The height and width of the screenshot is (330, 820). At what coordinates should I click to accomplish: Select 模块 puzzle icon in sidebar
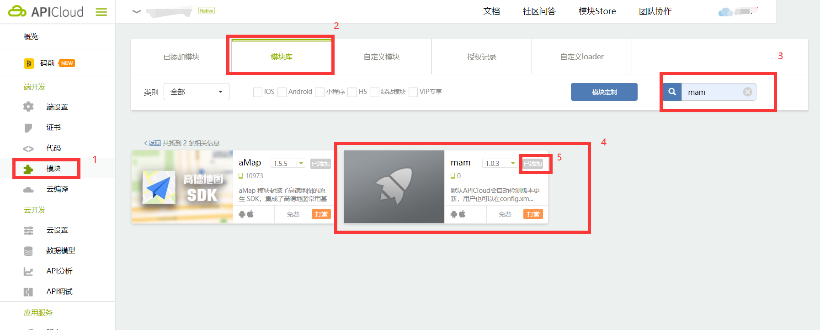[28, 169]
